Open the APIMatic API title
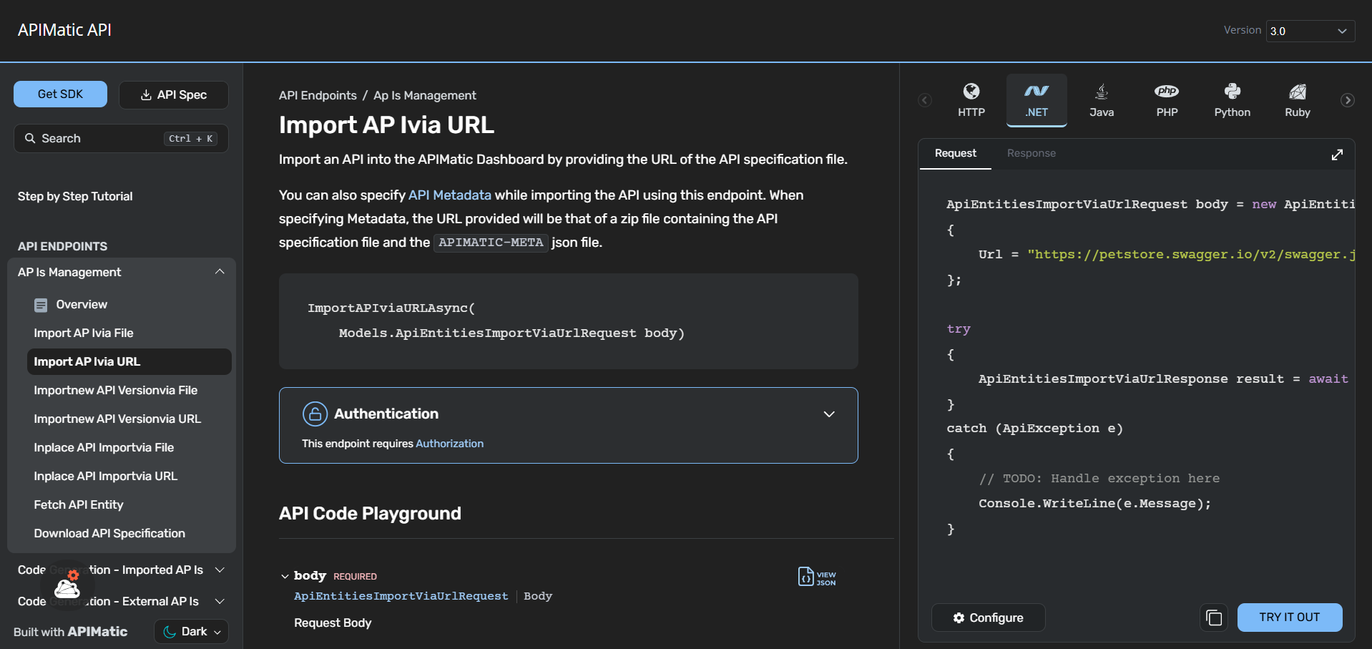Screen dimensions: 1372x649 click(64, 30)
